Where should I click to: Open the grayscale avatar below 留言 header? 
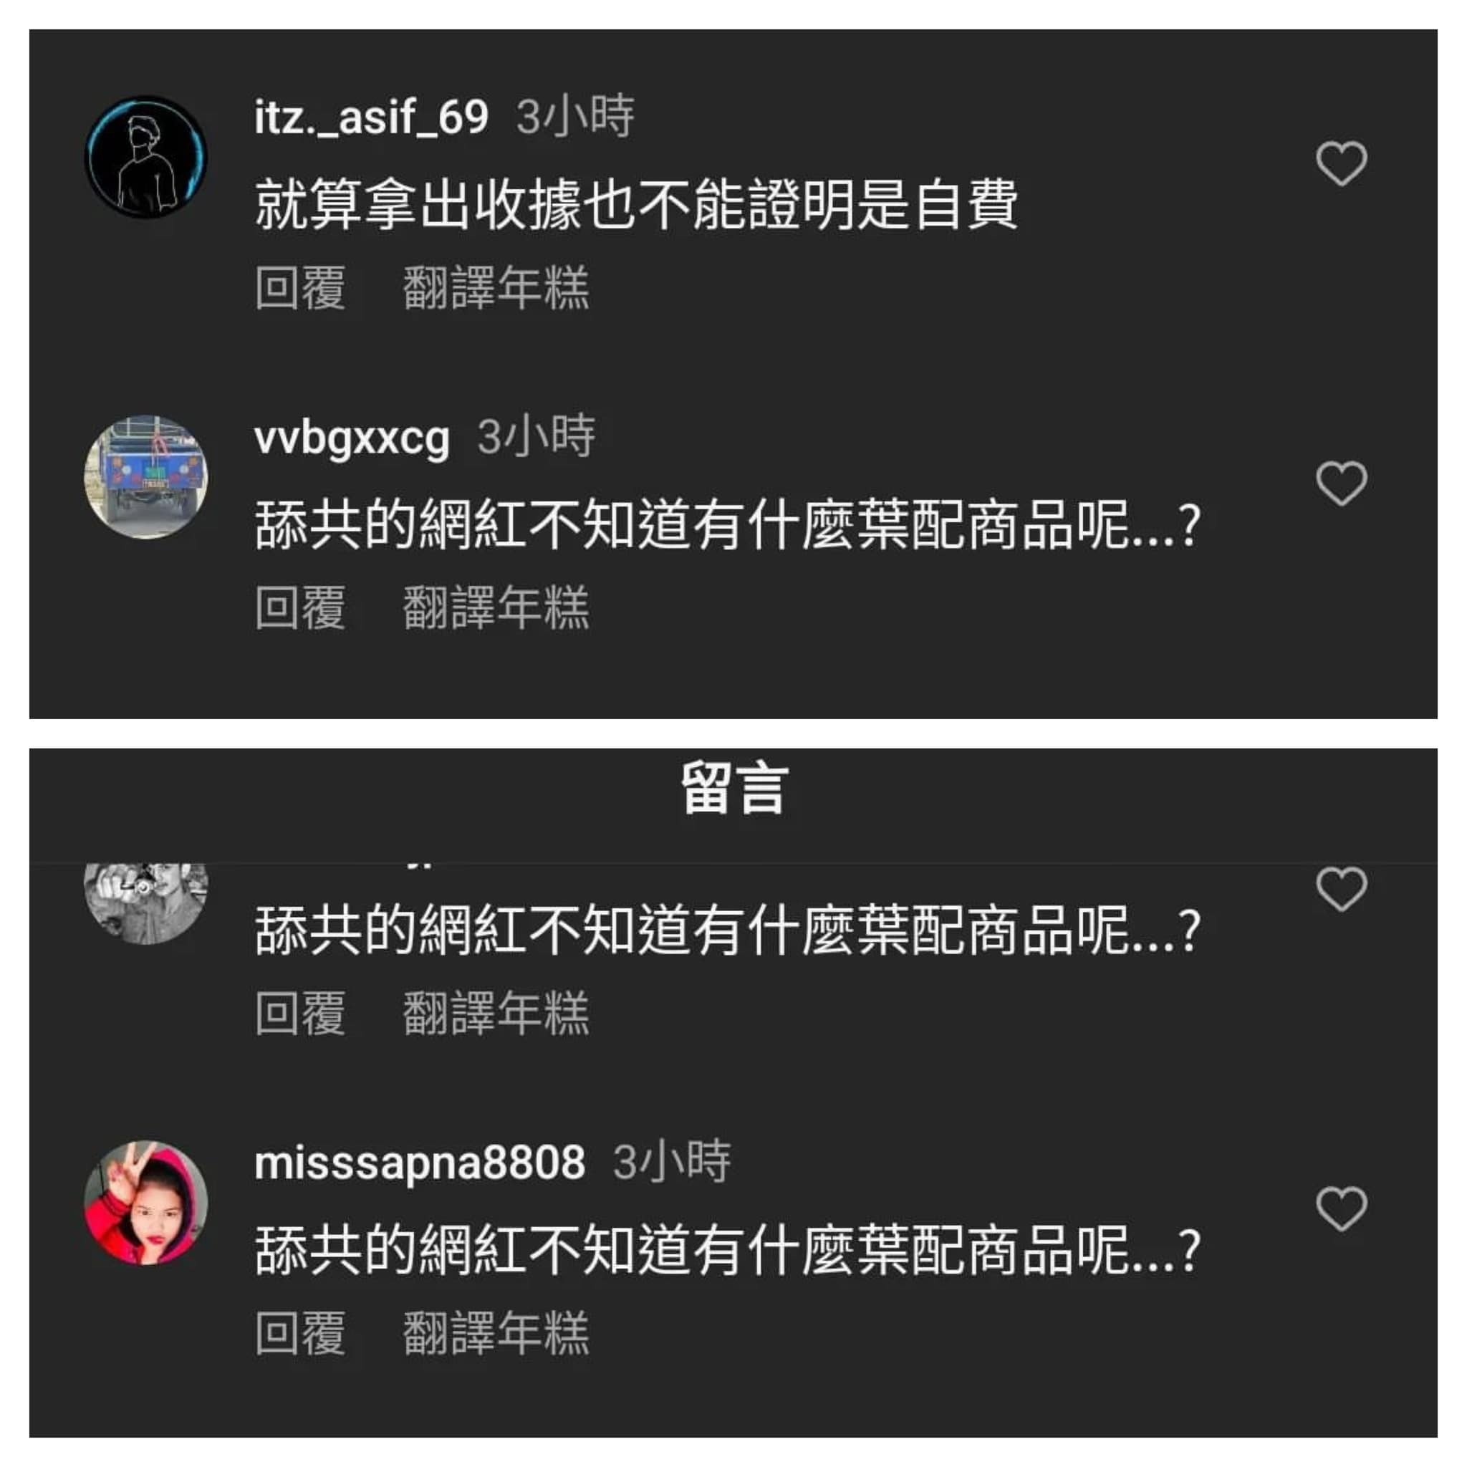[146, 903]
